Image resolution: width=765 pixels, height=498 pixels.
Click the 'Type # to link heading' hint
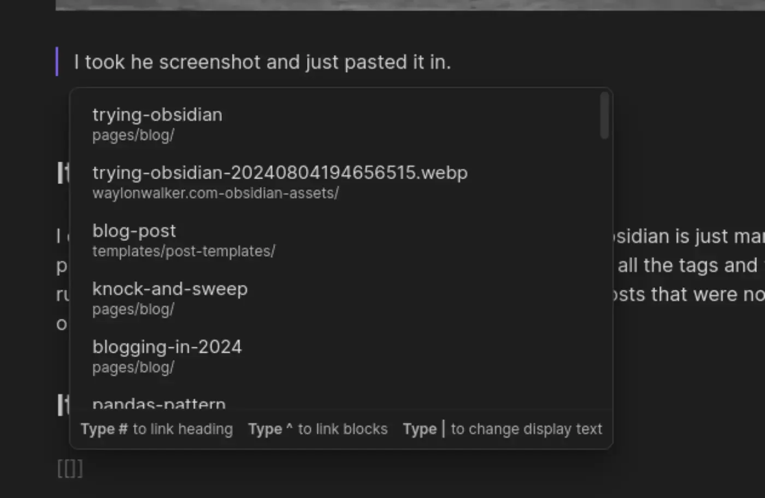click(157, 429)
